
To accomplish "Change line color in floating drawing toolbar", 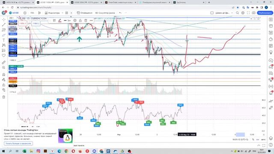I will (x=60, y=21).
